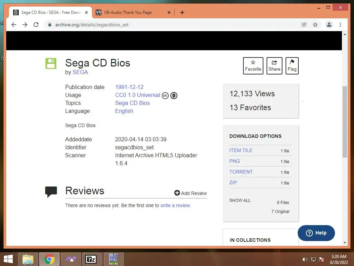Click the padlock site info icon

click(50, 25)
